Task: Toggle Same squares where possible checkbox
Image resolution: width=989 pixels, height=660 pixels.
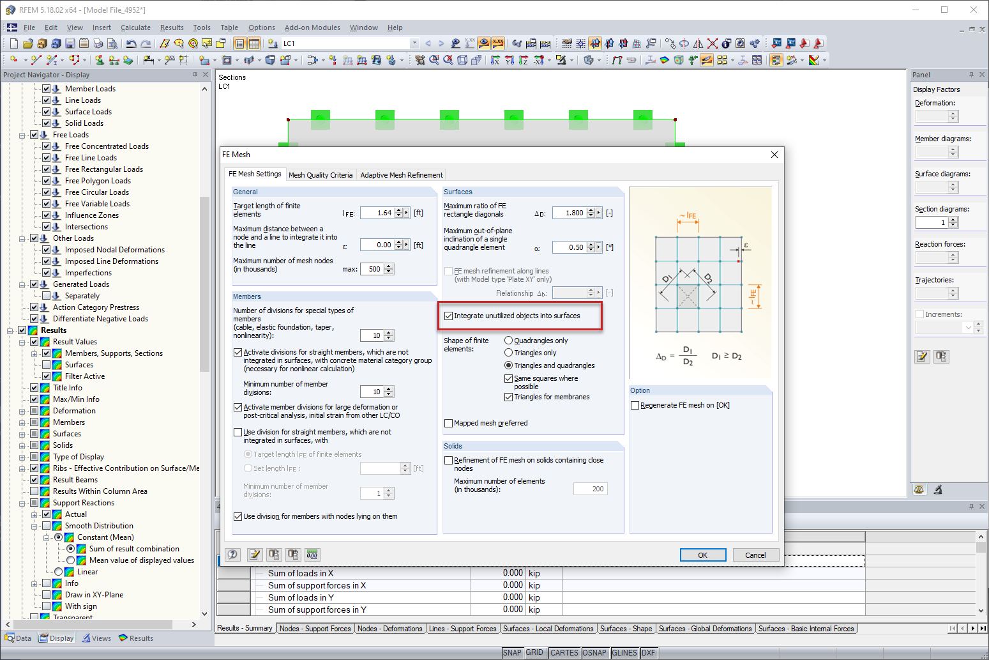Action: point(509,378)
